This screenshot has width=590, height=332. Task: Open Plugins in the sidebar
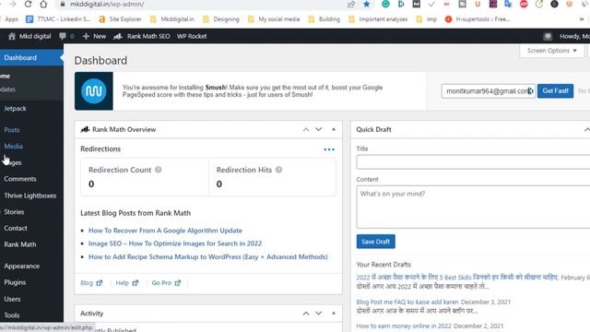[15, 282]
